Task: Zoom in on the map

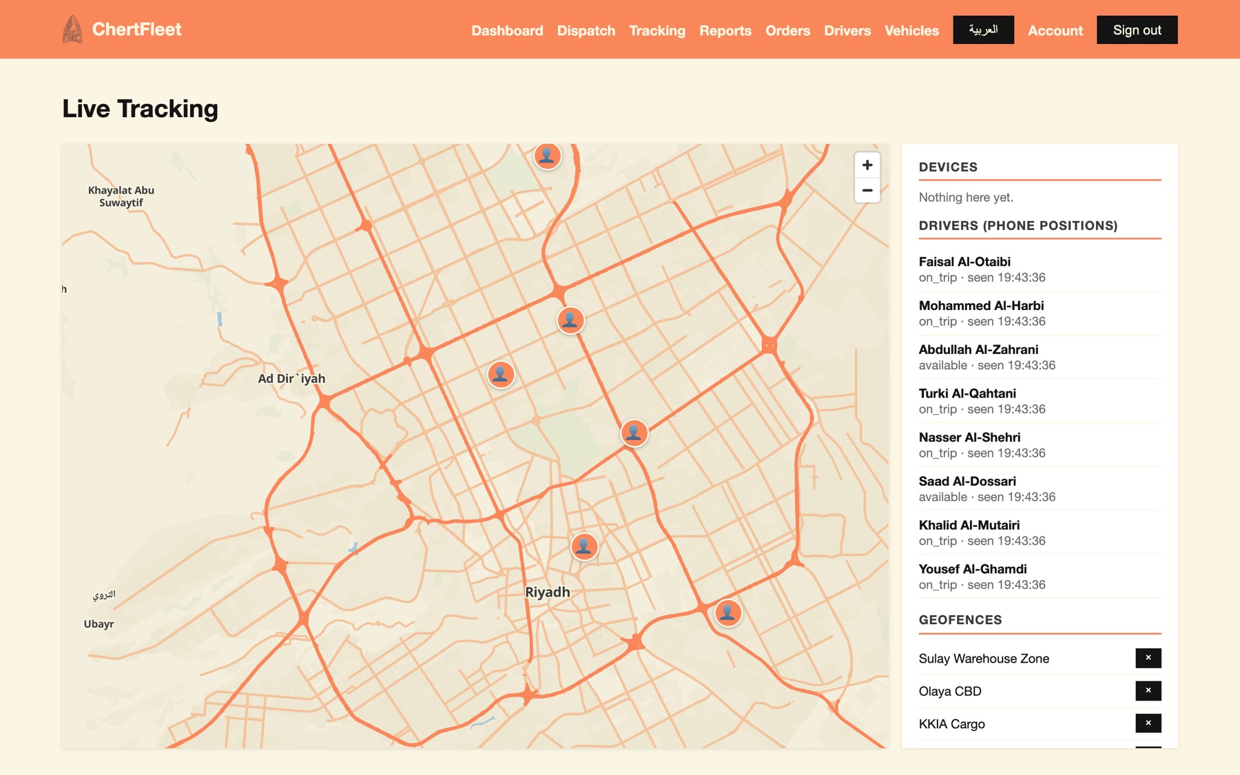Action: 867,165
